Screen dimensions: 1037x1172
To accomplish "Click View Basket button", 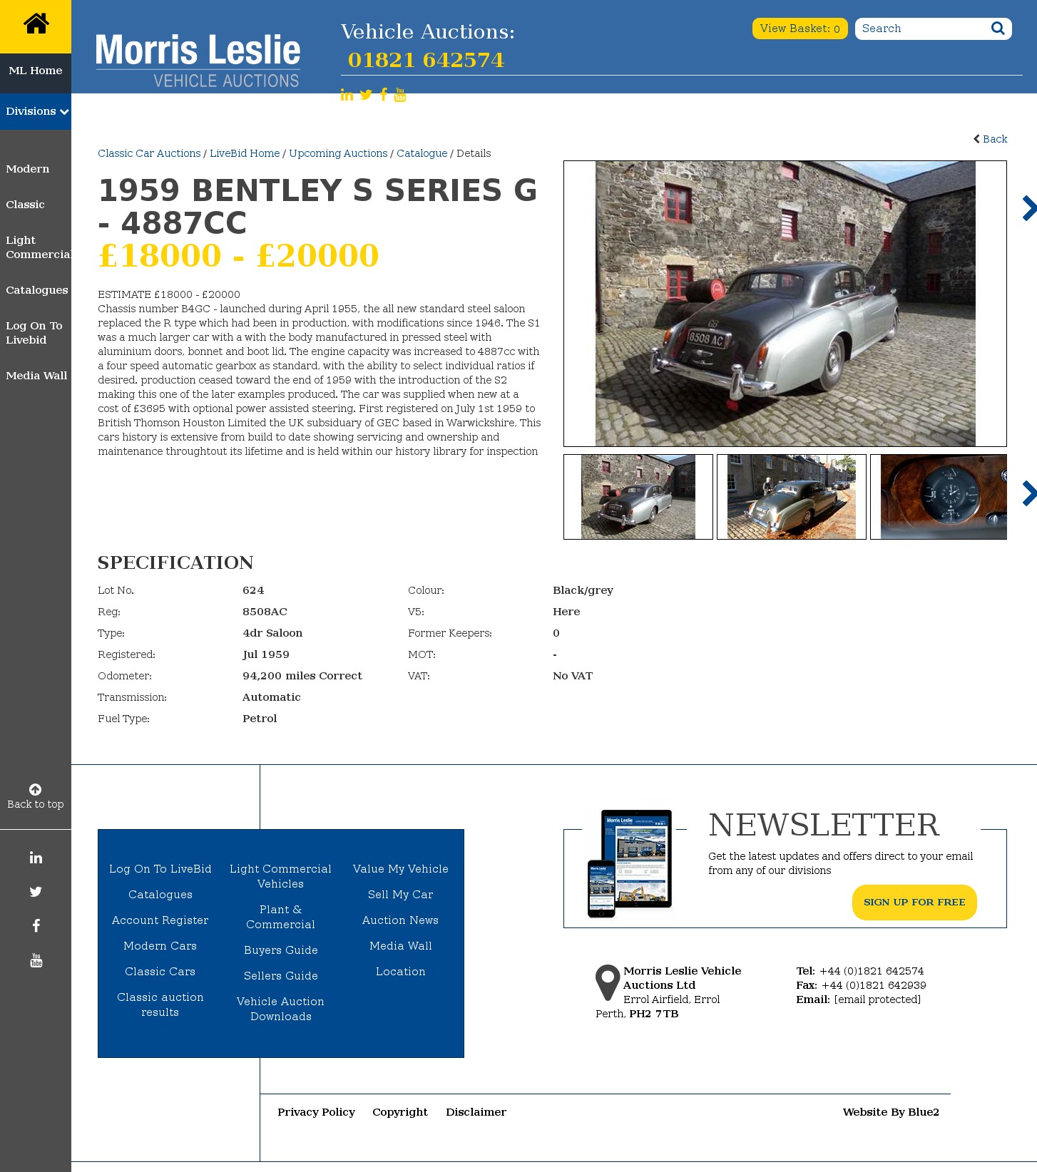I will tap(800, 29).
